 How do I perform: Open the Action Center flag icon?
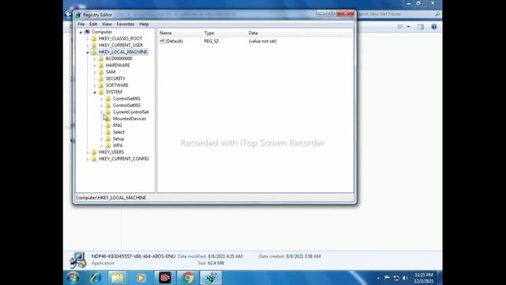(387, 278)
